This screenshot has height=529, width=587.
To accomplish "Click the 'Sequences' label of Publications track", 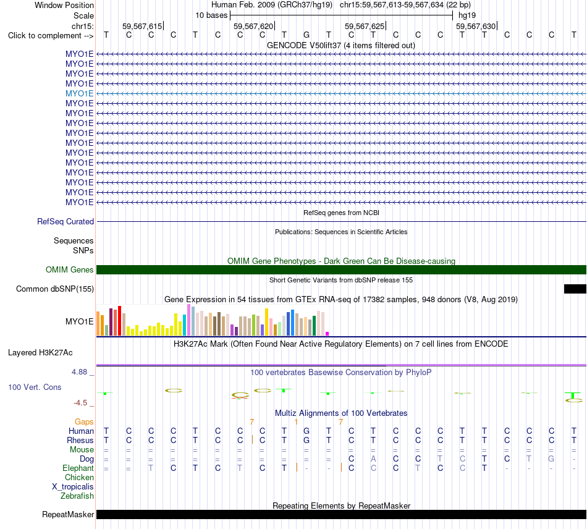I will click(x=74, y=241).
